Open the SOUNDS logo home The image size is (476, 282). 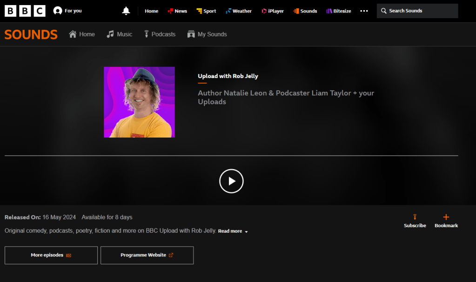(x=31, y=34)
